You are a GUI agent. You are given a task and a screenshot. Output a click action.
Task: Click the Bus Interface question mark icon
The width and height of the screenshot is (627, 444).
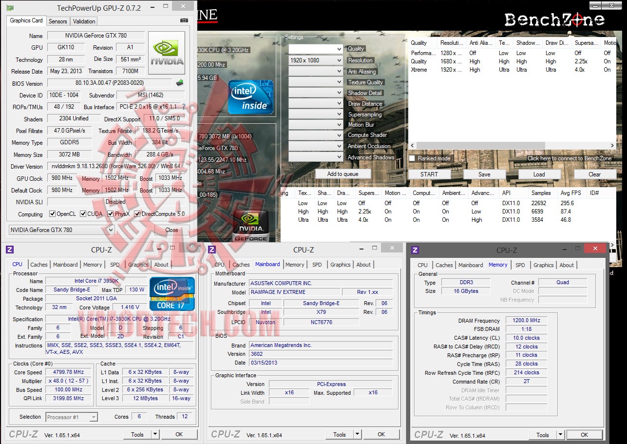184,107
